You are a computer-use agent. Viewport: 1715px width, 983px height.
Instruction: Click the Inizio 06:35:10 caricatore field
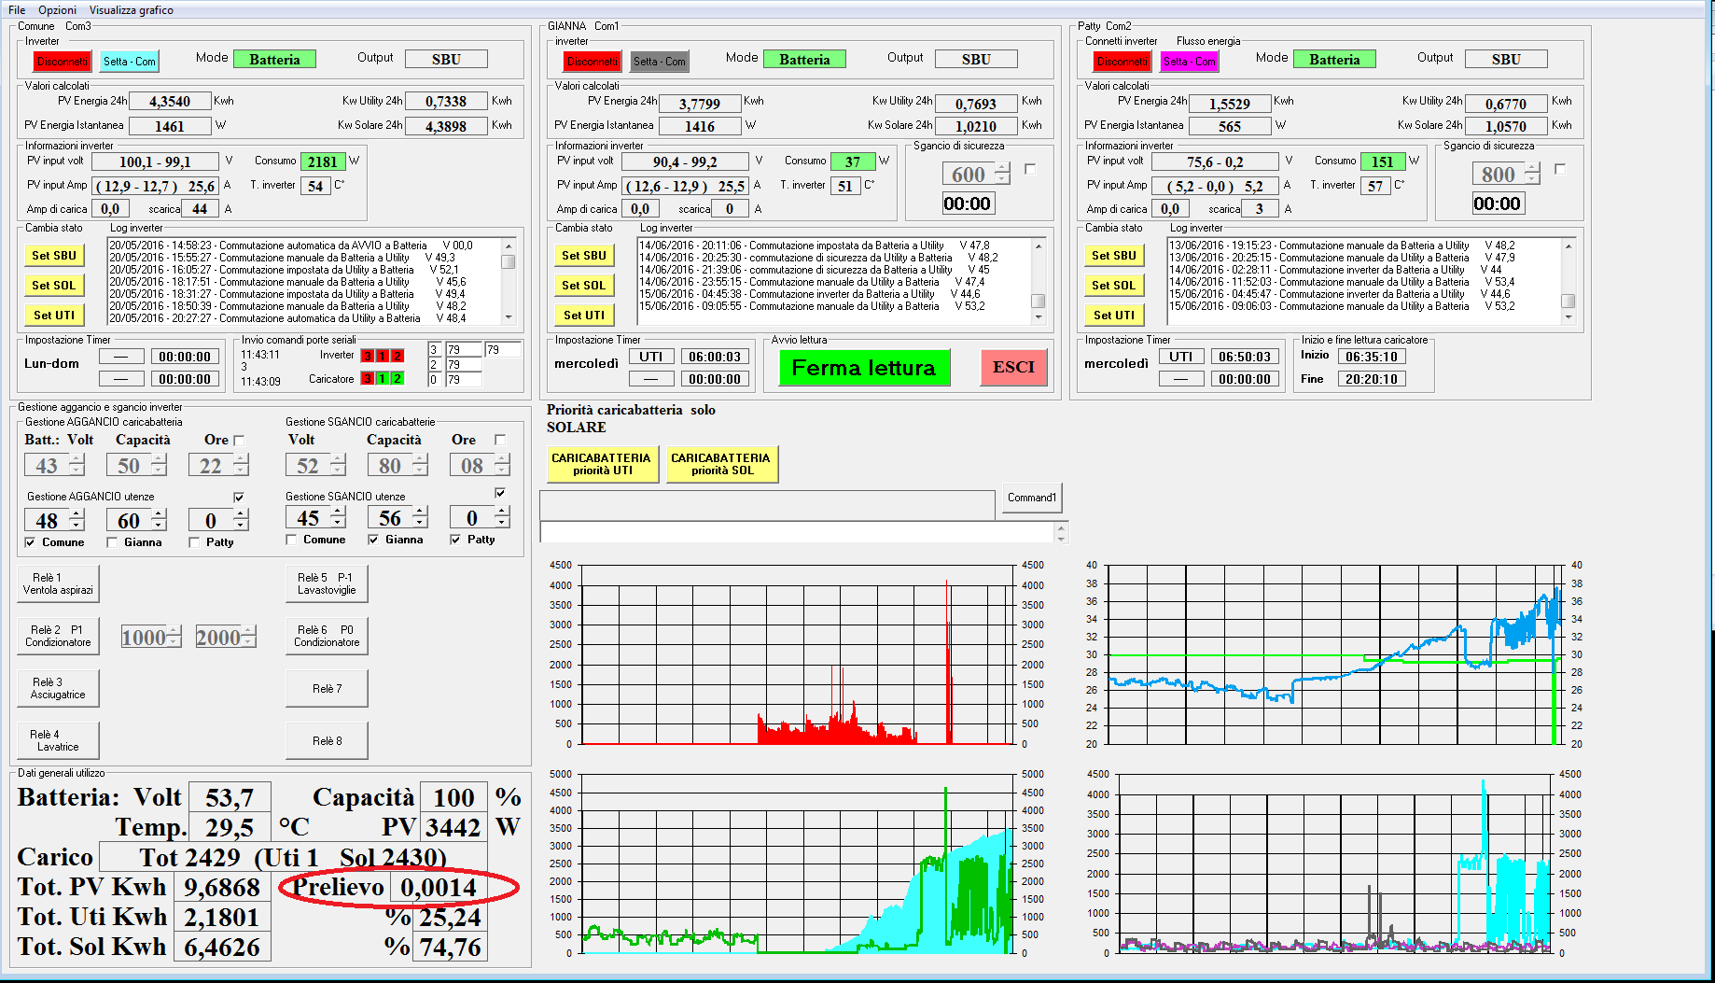point(1372,357)
